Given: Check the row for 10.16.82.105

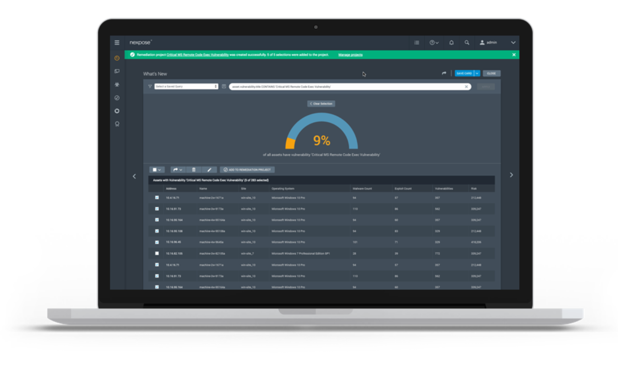Looking at the screenshot, I should tap(157, 253).
